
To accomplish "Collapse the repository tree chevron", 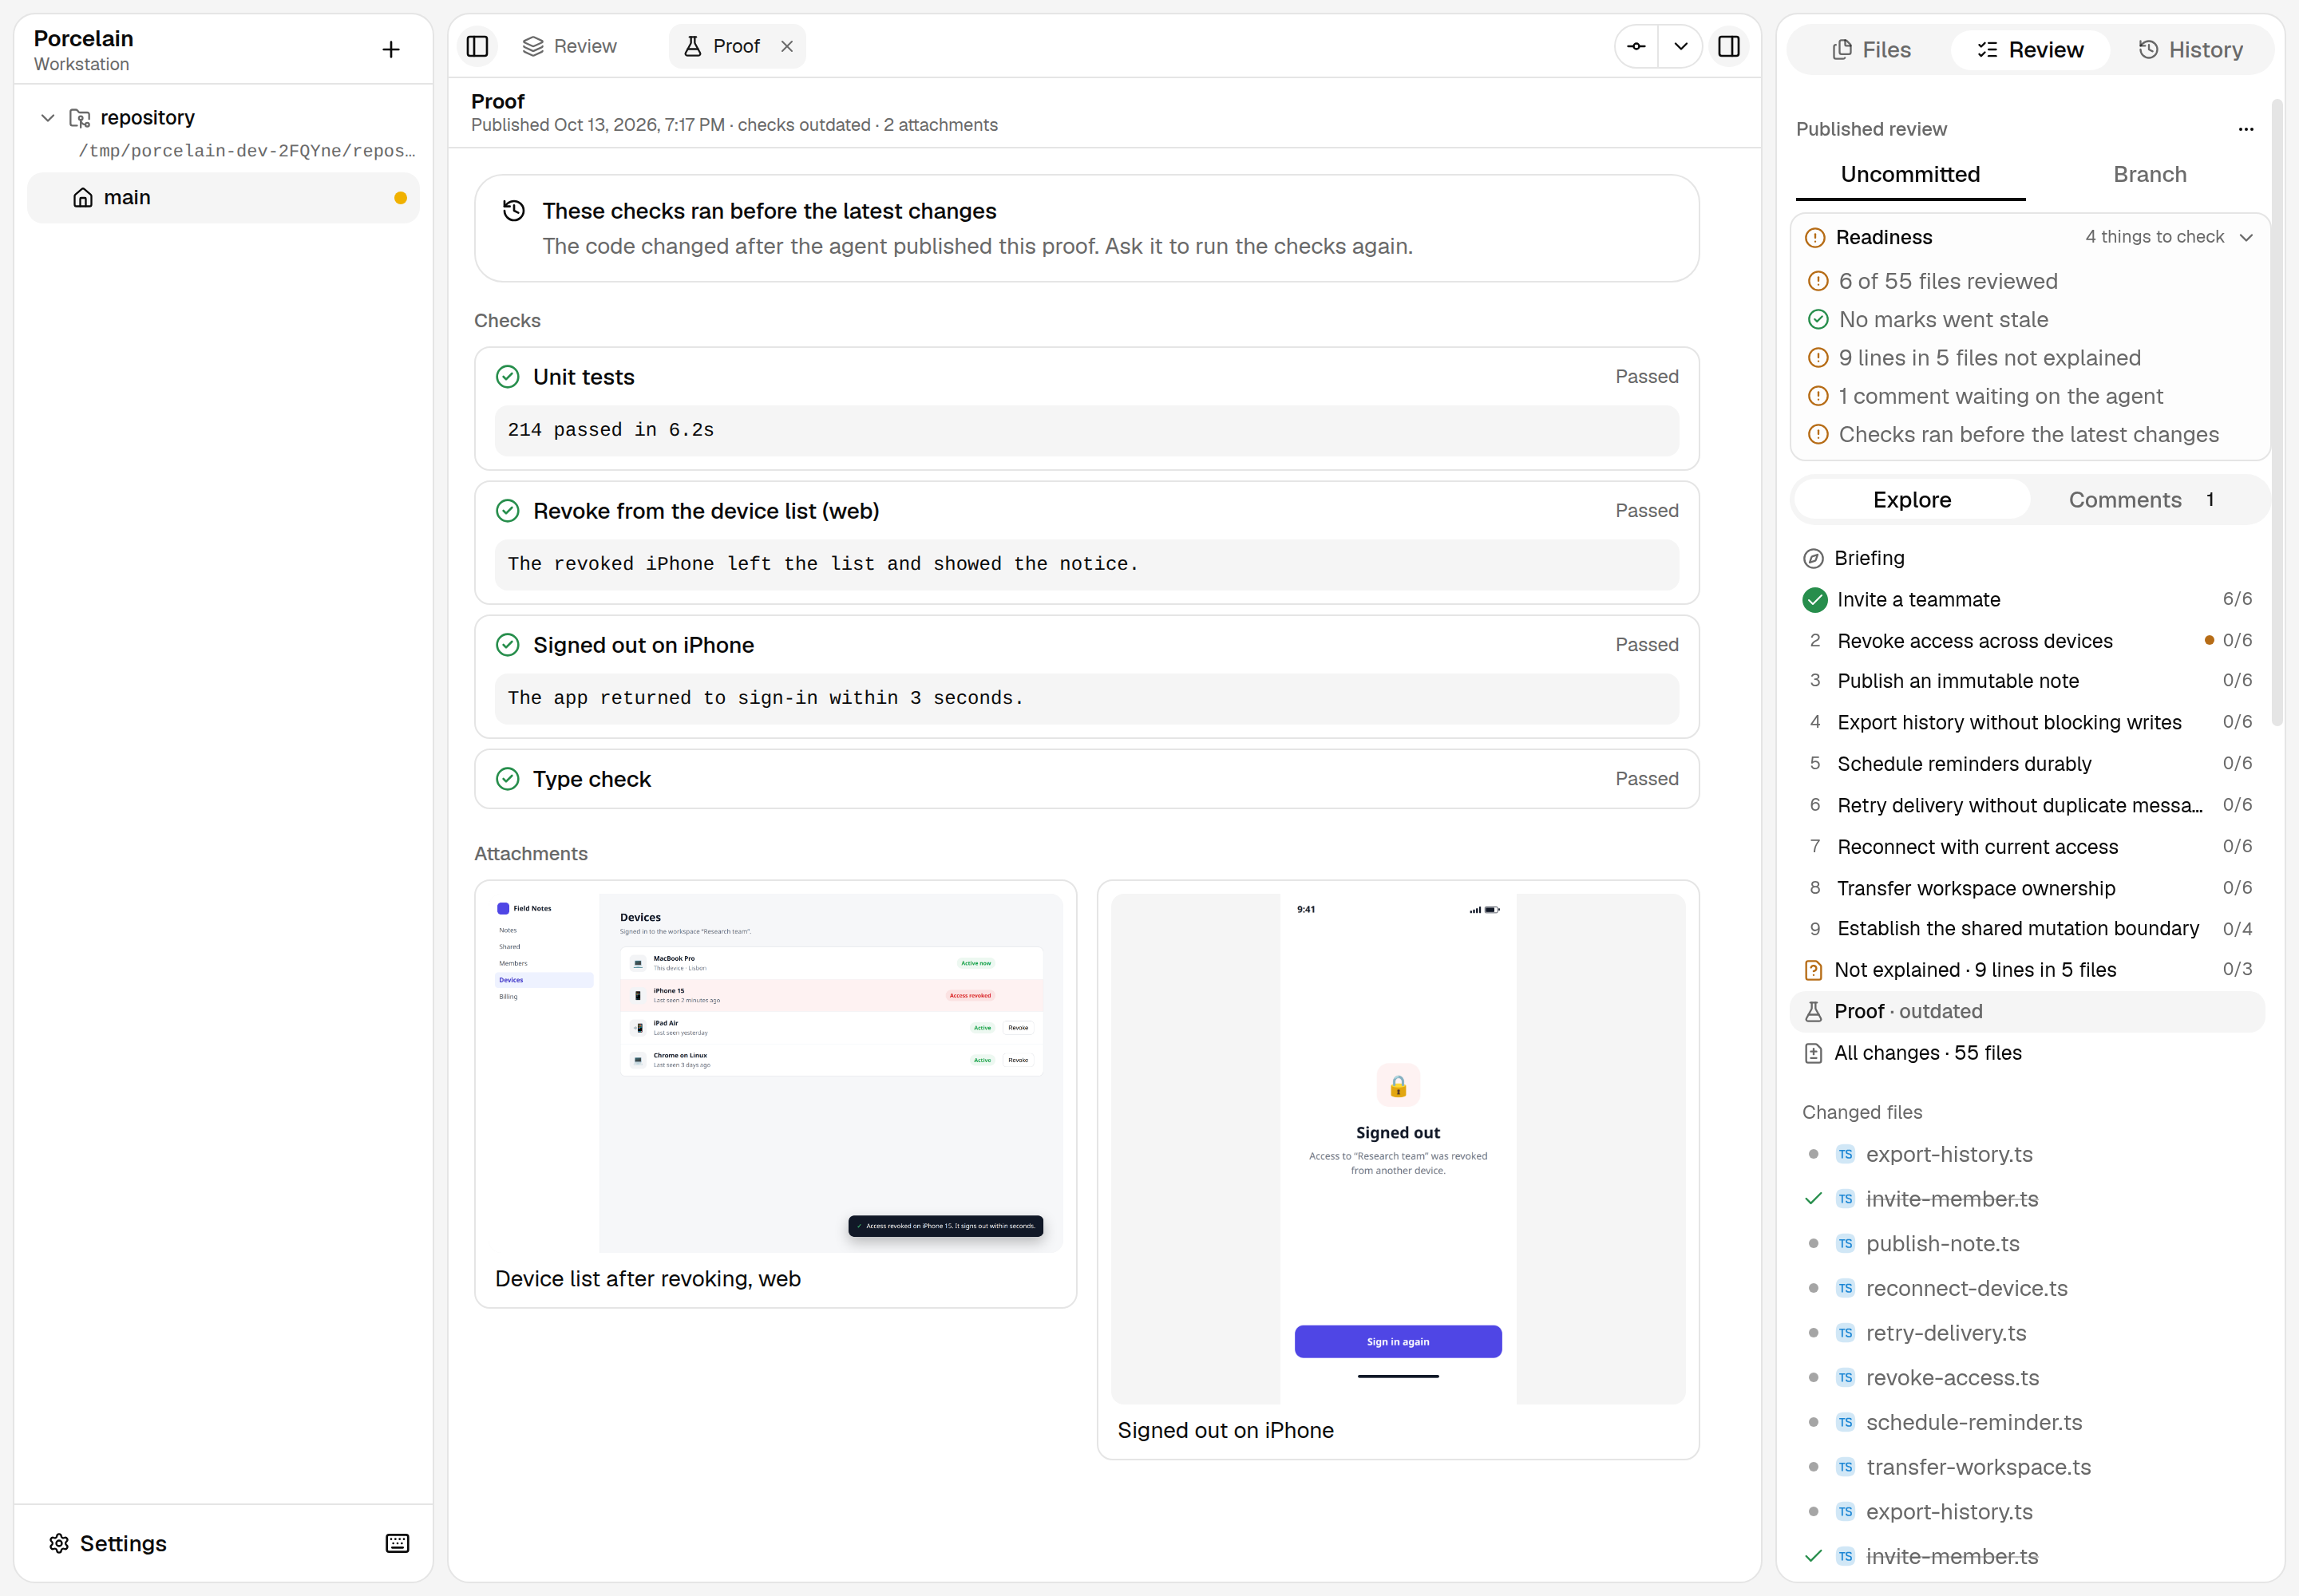I will pos(47,118).
